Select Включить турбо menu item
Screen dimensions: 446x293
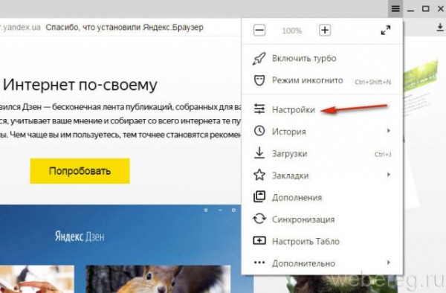point(323,58)
